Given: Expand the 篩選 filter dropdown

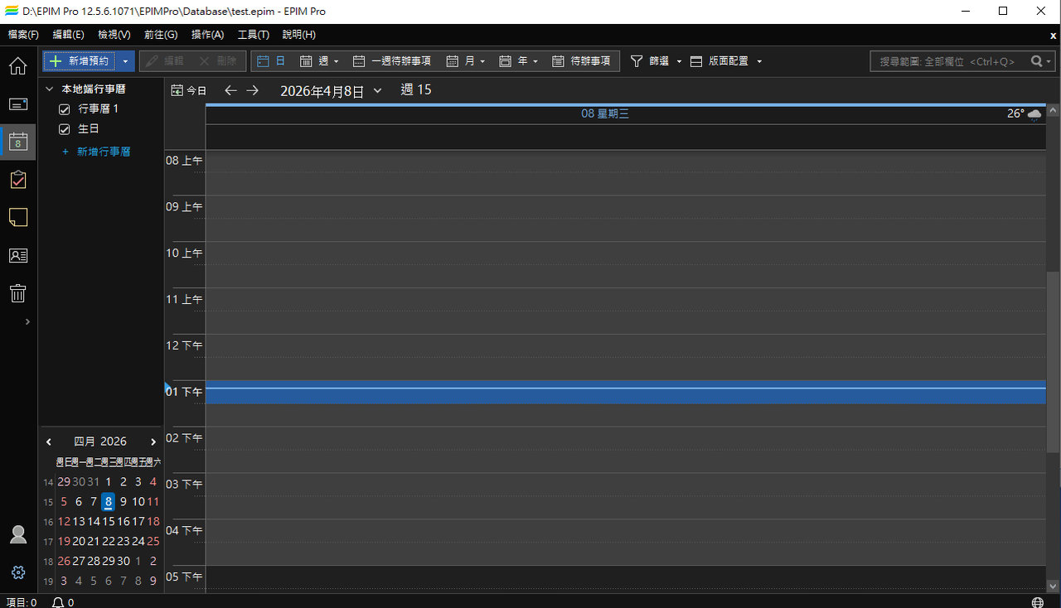Looking at the screenshot, I should coord(679,61).
